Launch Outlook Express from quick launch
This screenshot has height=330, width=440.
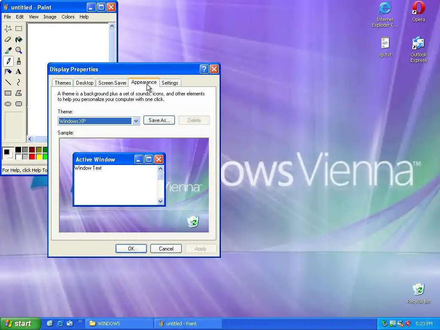[70, 324]
